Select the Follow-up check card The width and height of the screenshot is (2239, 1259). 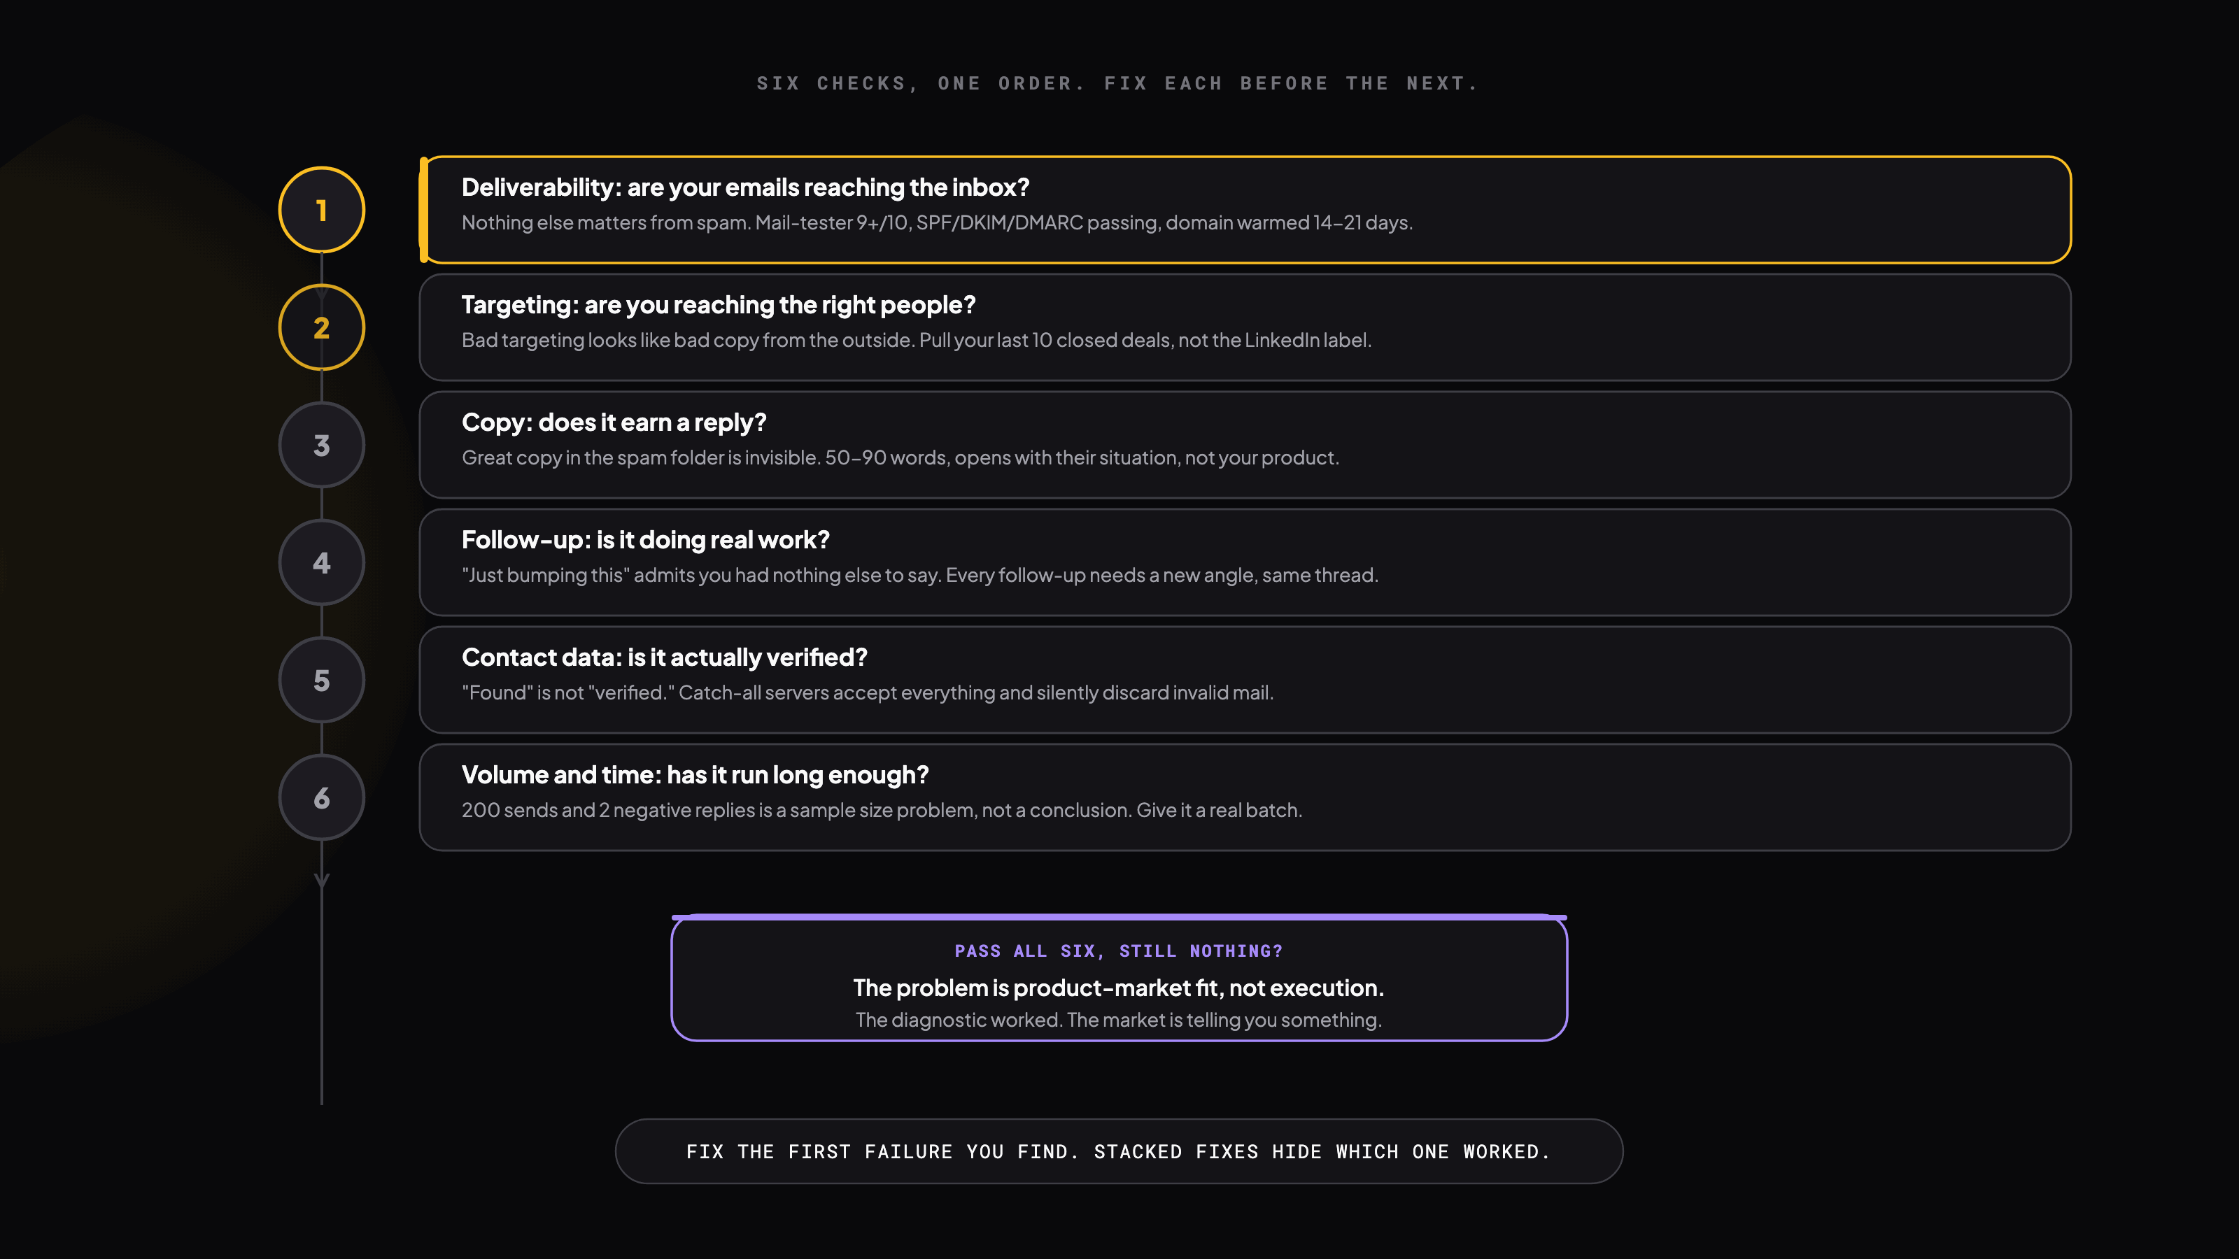1245,562
